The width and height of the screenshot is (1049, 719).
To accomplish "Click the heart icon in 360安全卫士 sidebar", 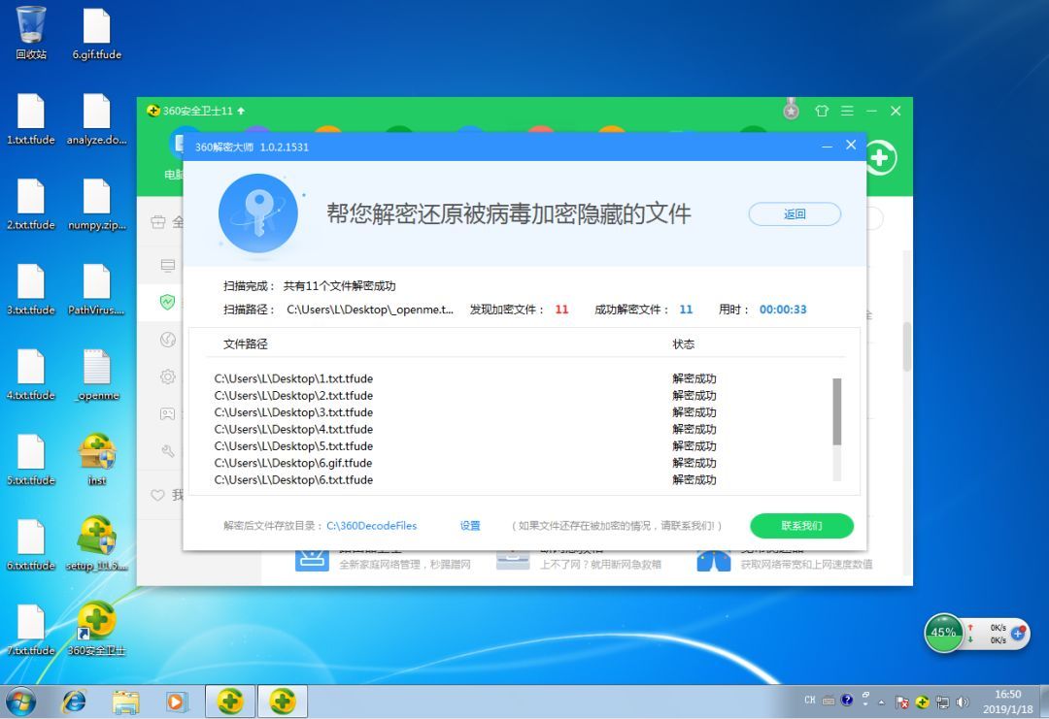I will [158, 495].
